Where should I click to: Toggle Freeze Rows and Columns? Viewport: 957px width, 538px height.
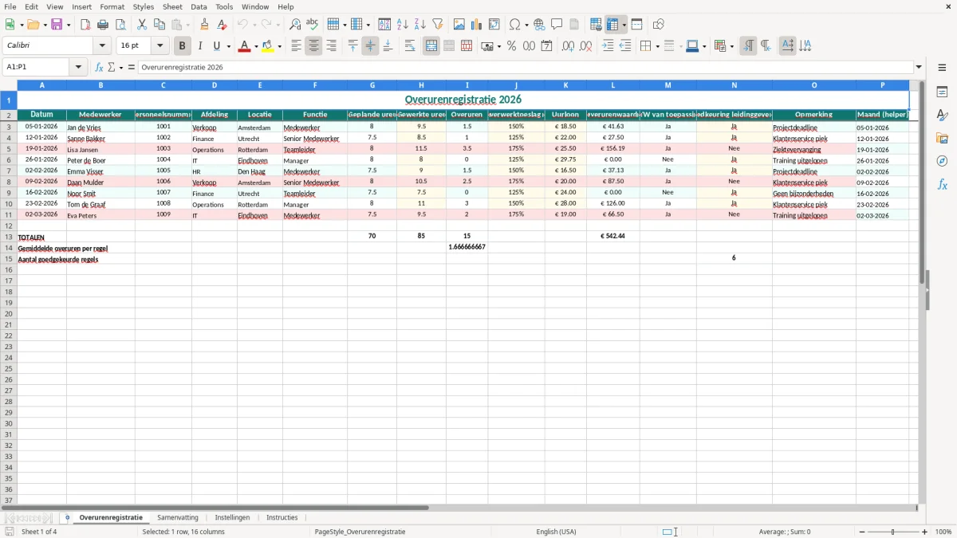pos(612,25)
